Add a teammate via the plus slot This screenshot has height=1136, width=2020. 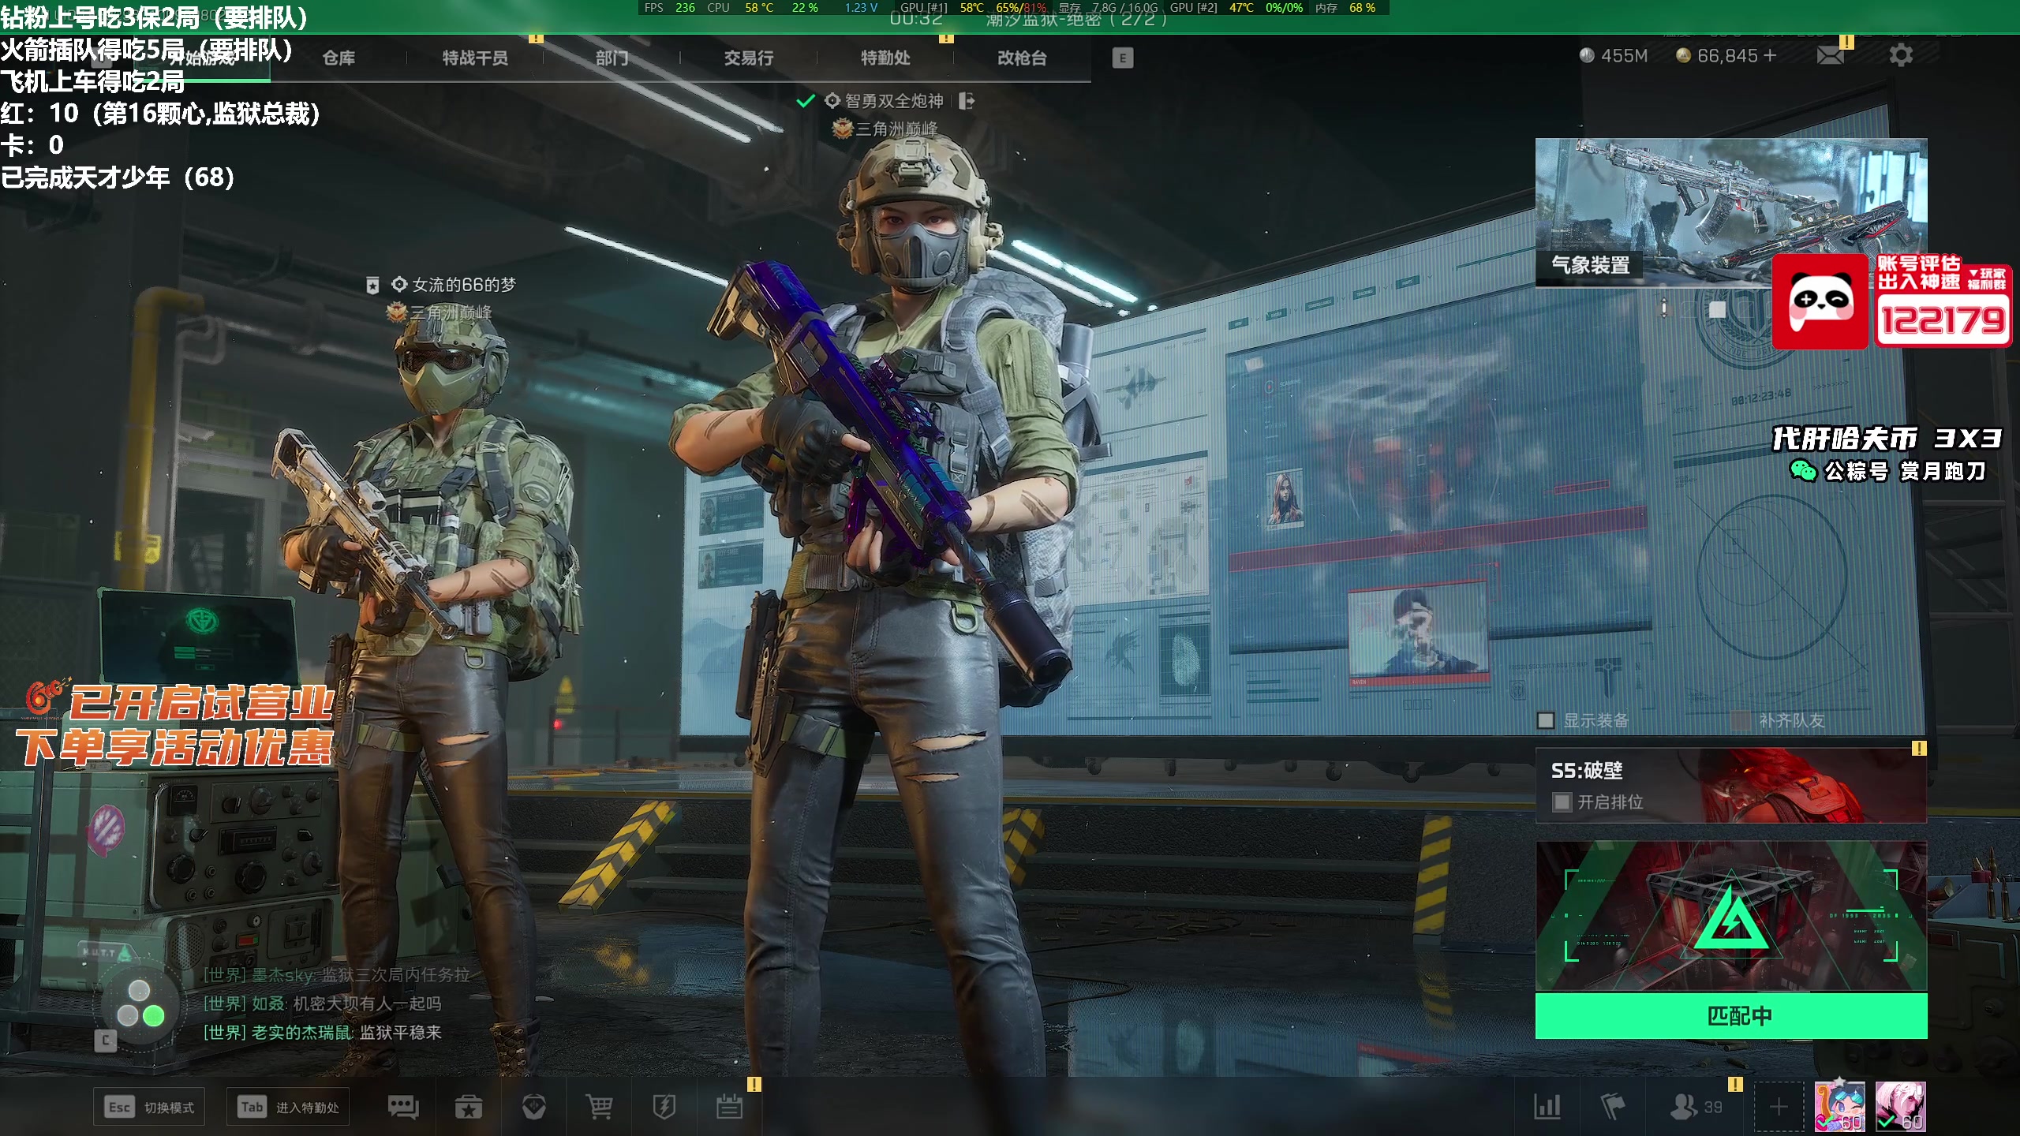pyautogui.click(x=1779, y=1108)
